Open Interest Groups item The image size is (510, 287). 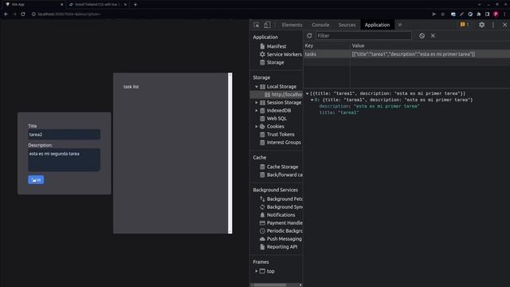(280, 143)
